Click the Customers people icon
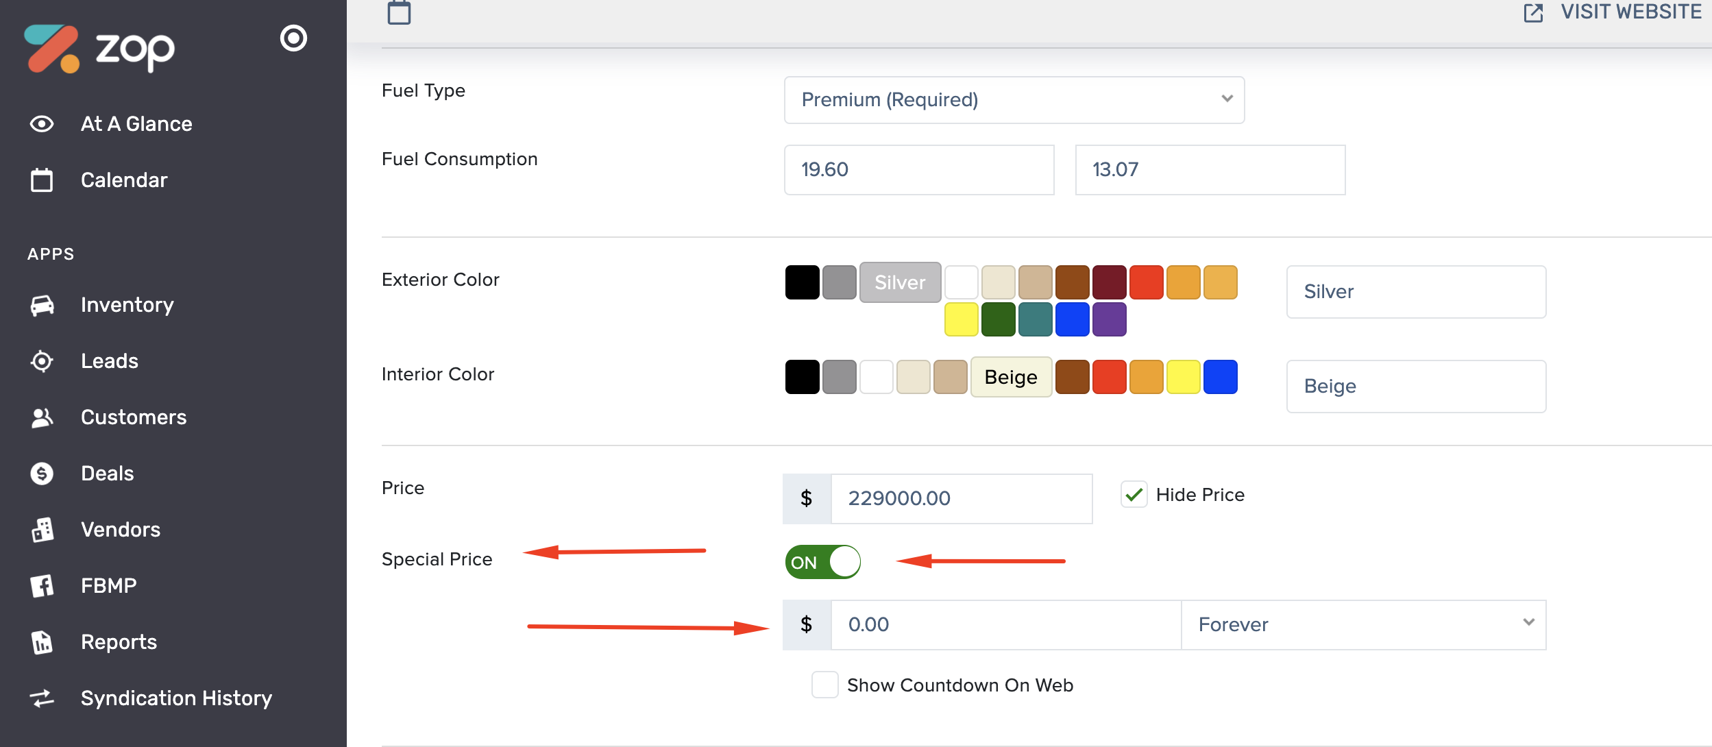The image size is (1712, 747). point(42,417)
